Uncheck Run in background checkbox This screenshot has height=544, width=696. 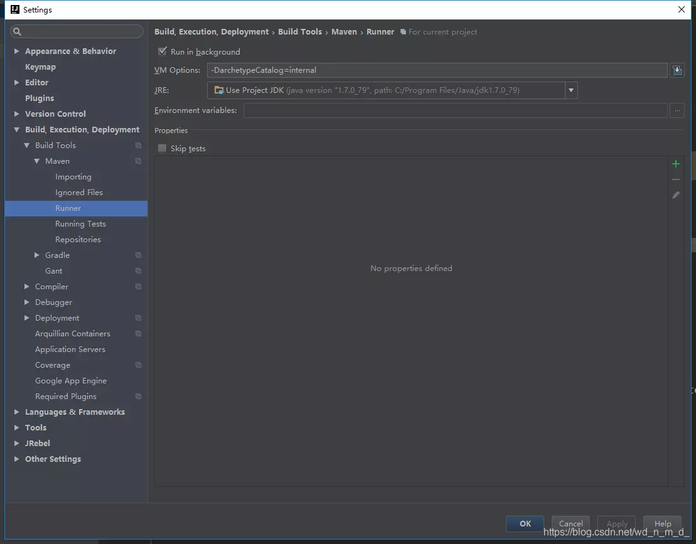coord(163,51)
